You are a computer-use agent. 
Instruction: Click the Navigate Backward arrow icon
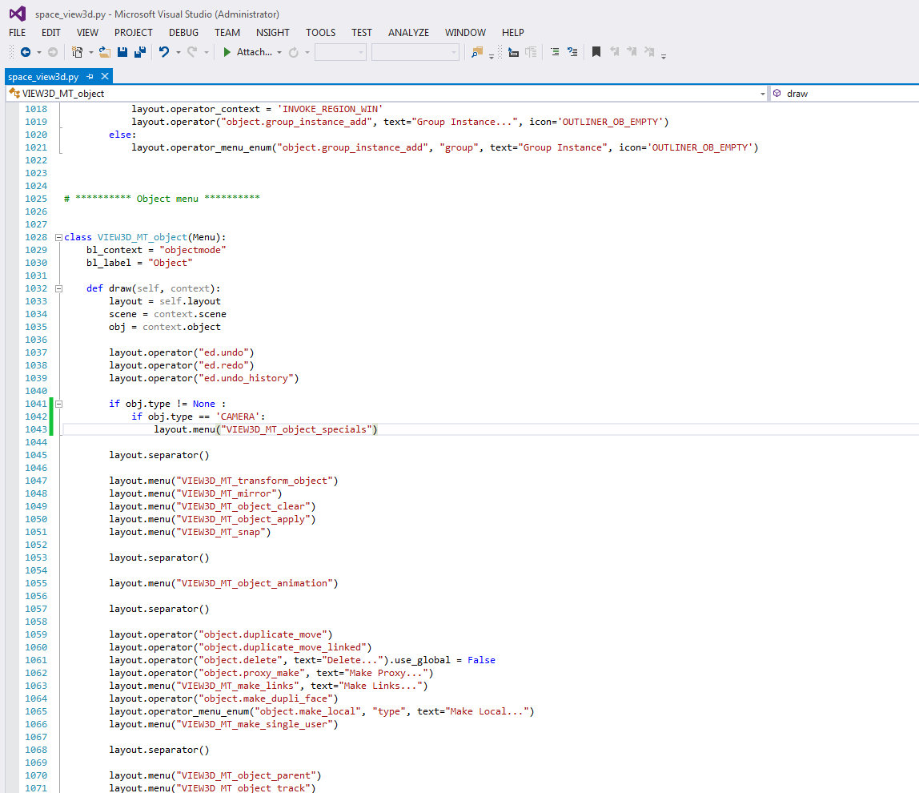click(x=25, y=52)
